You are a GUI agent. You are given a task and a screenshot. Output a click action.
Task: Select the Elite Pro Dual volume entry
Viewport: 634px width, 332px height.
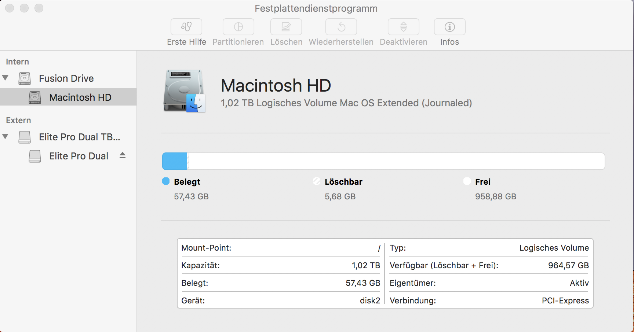click(79, 156)
